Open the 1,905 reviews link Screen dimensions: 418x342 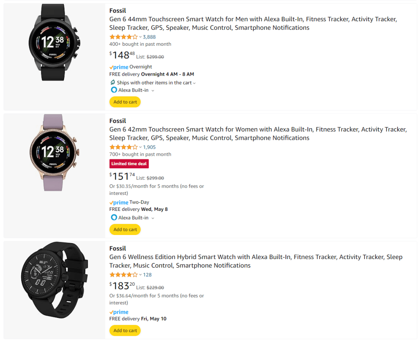point(149,147)
